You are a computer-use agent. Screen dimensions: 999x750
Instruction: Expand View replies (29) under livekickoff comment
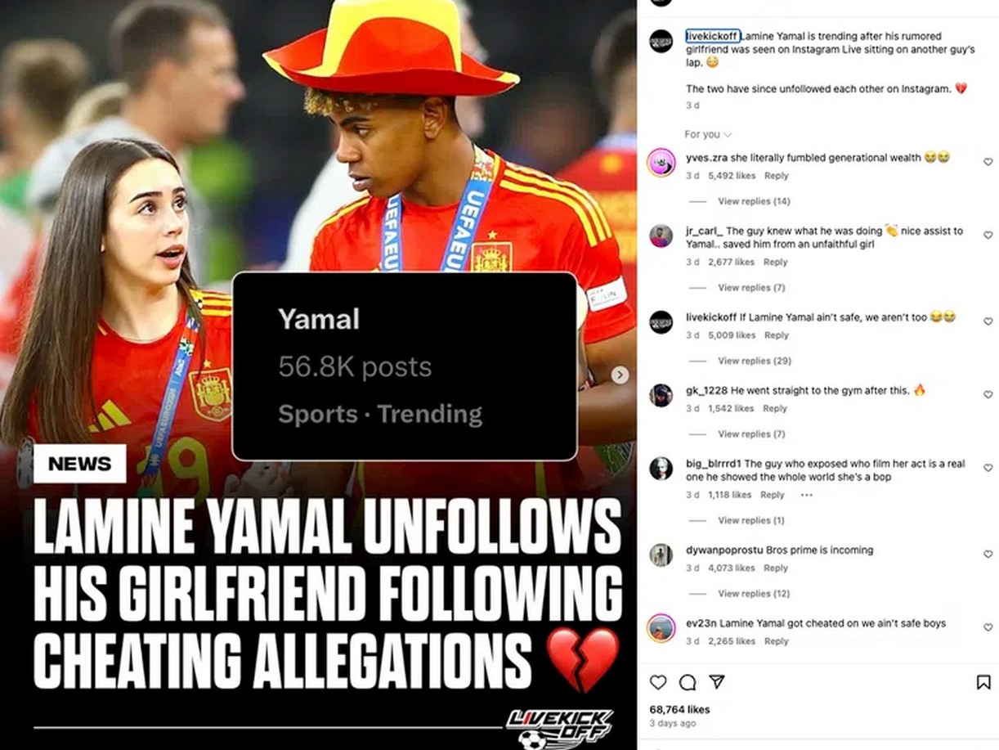point(755,361)
